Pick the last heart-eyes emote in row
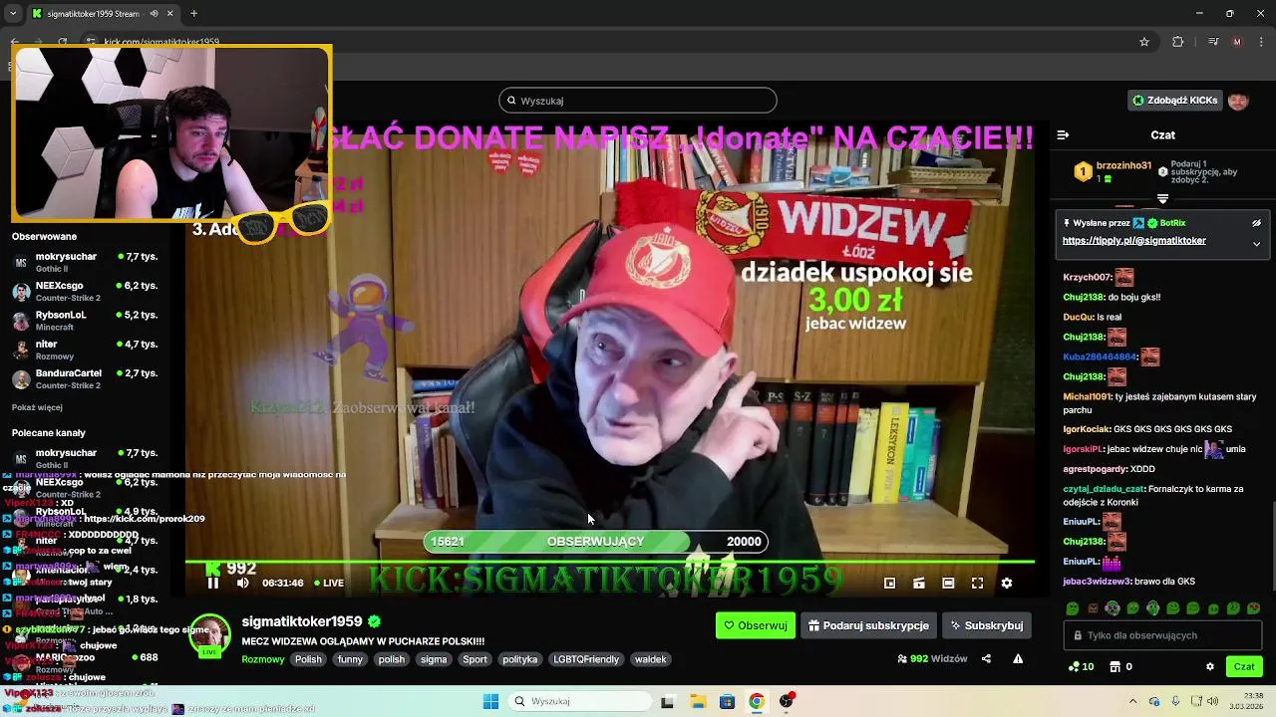Image resolution: width=1276 pixels, height=717 pixels. [1254, 608]
